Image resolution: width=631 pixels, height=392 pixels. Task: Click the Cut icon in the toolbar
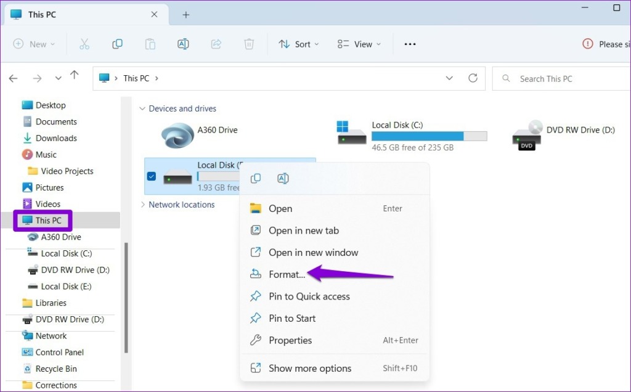pos(84,44)
